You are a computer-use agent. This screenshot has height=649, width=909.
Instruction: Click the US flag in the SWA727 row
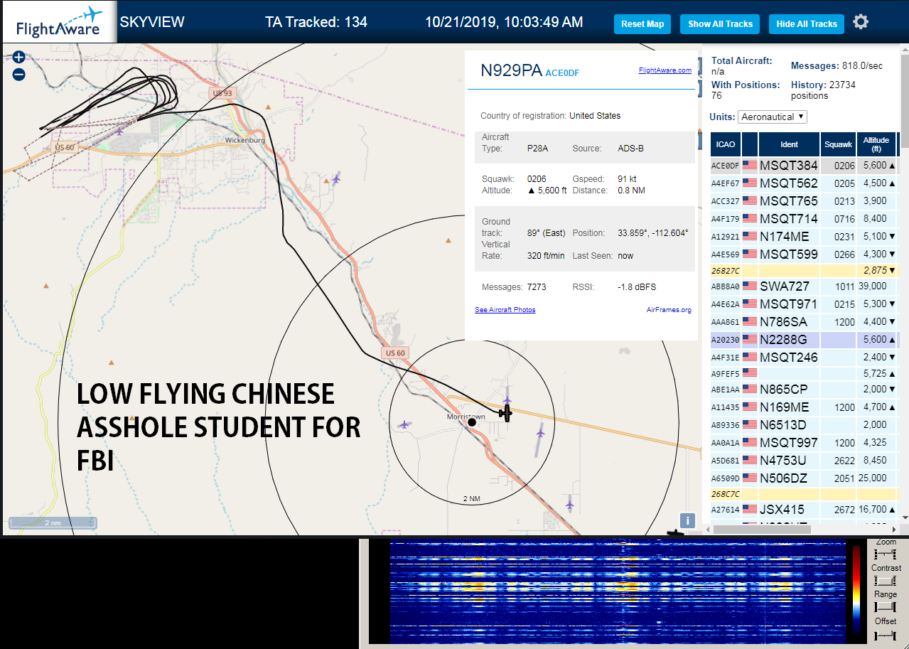click(x=749, y=286)
